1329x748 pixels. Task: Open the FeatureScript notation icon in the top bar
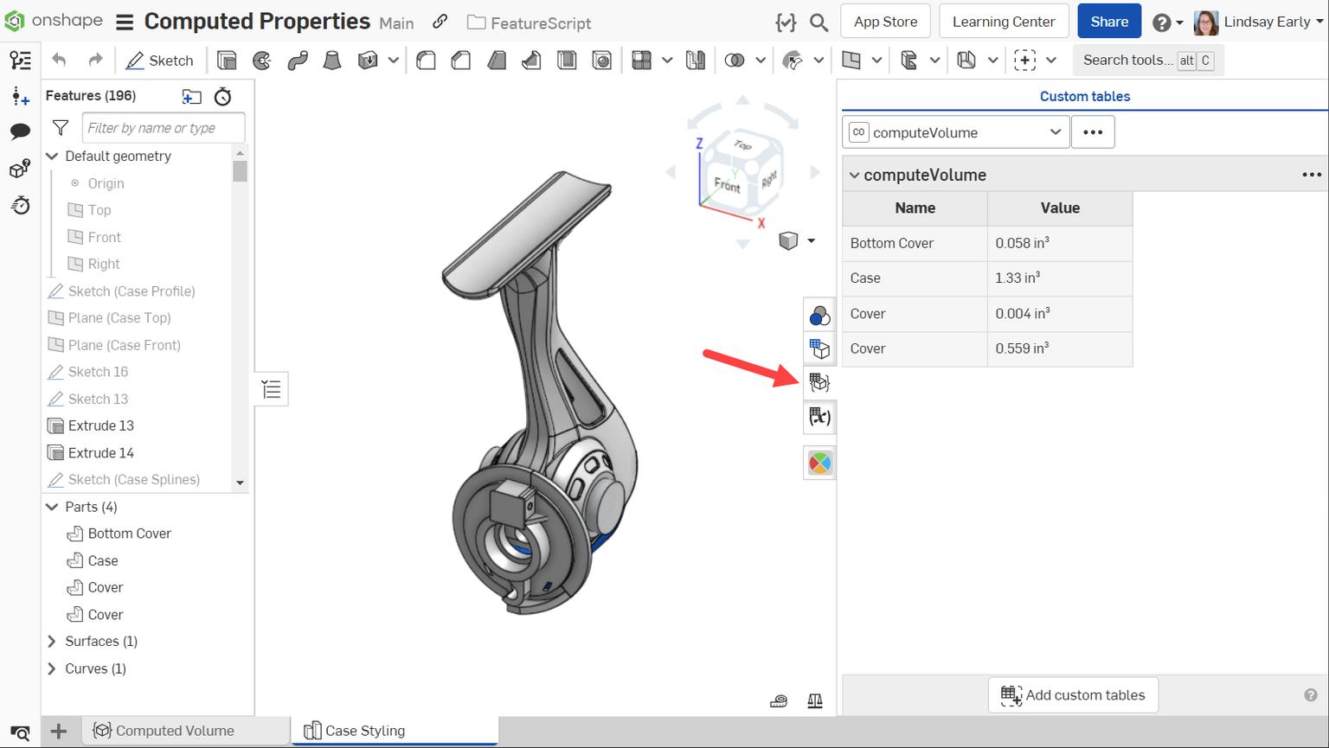point(785,22)
